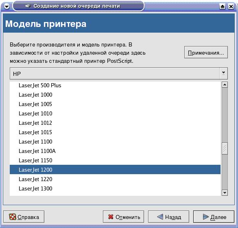Choose LaserJet 1015 row
Viewport: 238px width, 228px height.
pos(115,133)
